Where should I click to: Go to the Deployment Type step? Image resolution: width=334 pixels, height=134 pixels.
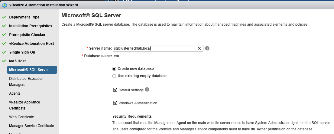tap(24, 17)
